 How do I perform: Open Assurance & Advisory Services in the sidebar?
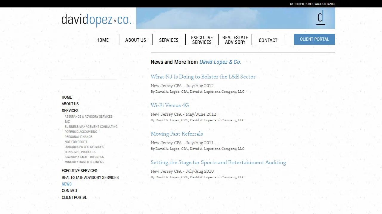[x=89, y=117]
